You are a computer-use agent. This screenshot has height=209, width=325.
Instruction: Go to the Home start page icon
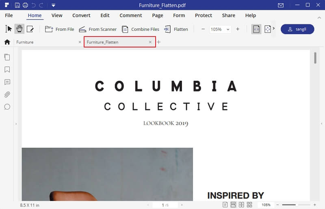tap(7, 42)
